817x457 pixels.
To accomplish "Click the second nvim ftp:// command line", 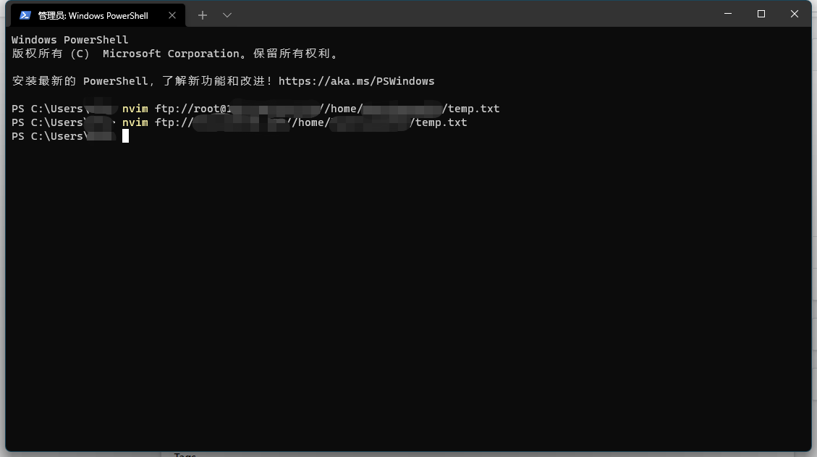I will [295, 122].
